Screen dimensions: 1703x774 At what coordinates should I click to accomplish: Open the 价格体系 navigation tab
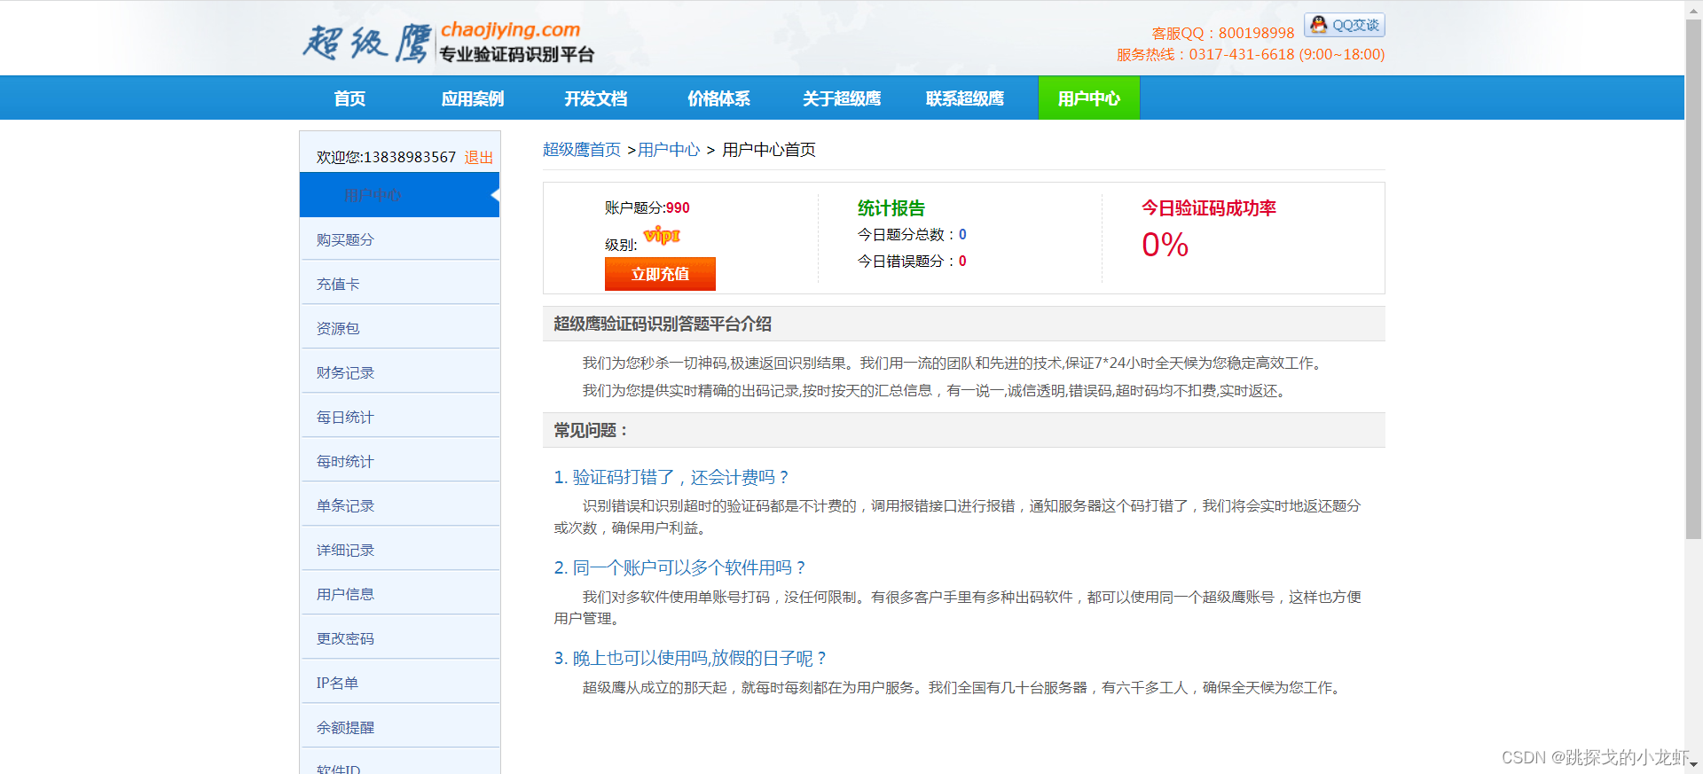pyautogui.click(x=719, y=98)
